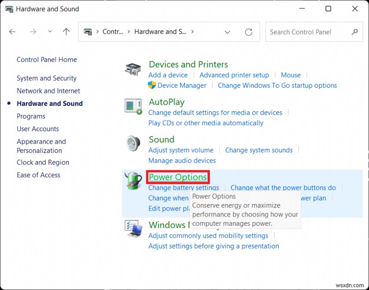Select Control Panel Home in the sidebar

[x=47, y=60]
